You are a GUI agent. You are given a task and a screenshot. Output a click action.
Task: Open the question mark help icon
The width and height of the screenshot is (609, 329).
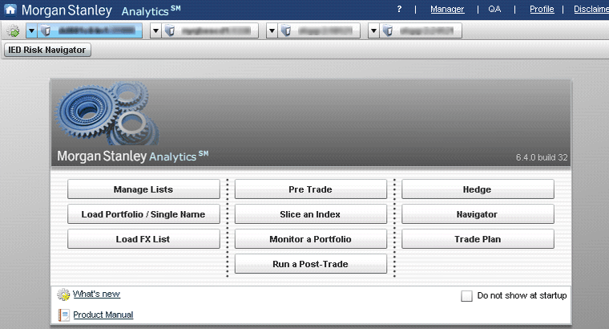pyautogui.click(x=399, y=9)
